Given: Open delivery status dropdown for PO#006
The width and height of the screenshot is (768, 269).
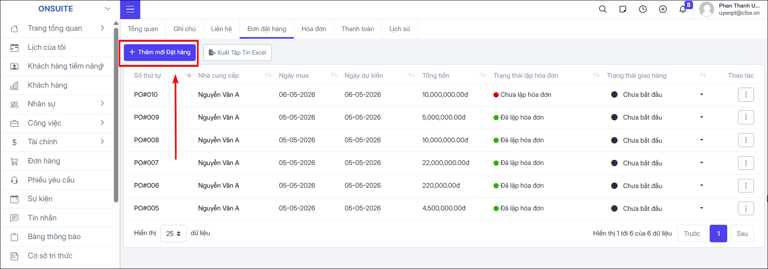Looking at the screenshot, I should [701, 186].
